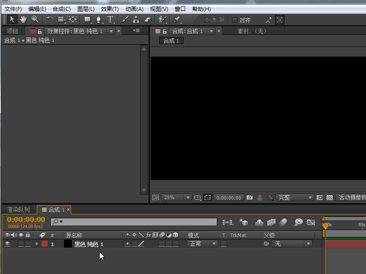Click the 合成 1 breadcrumb button in viewer

171,41
